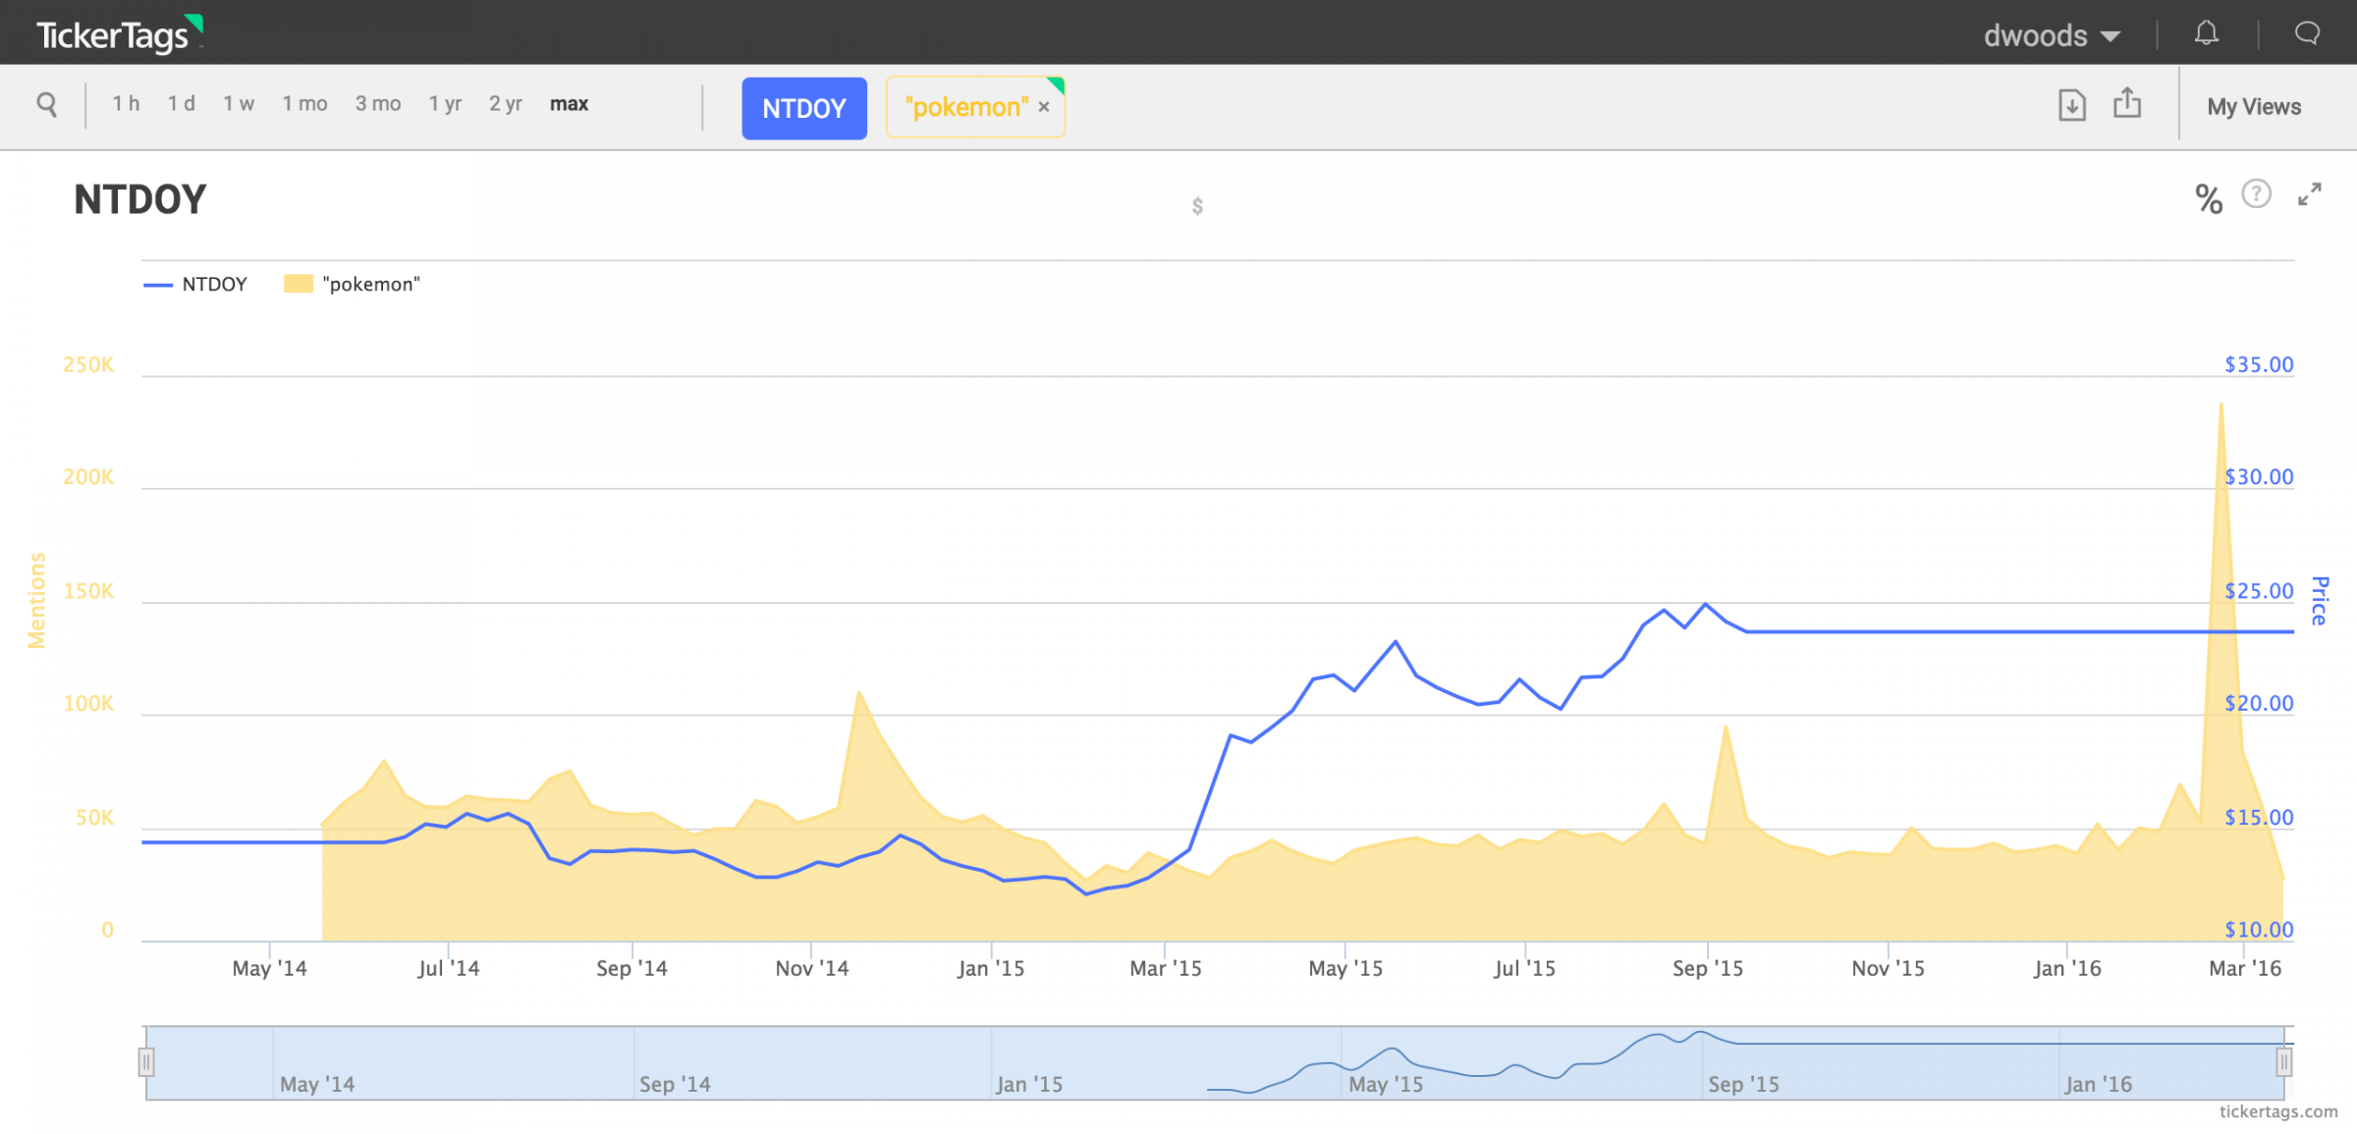2357x1134 pixels.
Task: Click the 250K mentions axis label
Action: (x=88, y=364)
